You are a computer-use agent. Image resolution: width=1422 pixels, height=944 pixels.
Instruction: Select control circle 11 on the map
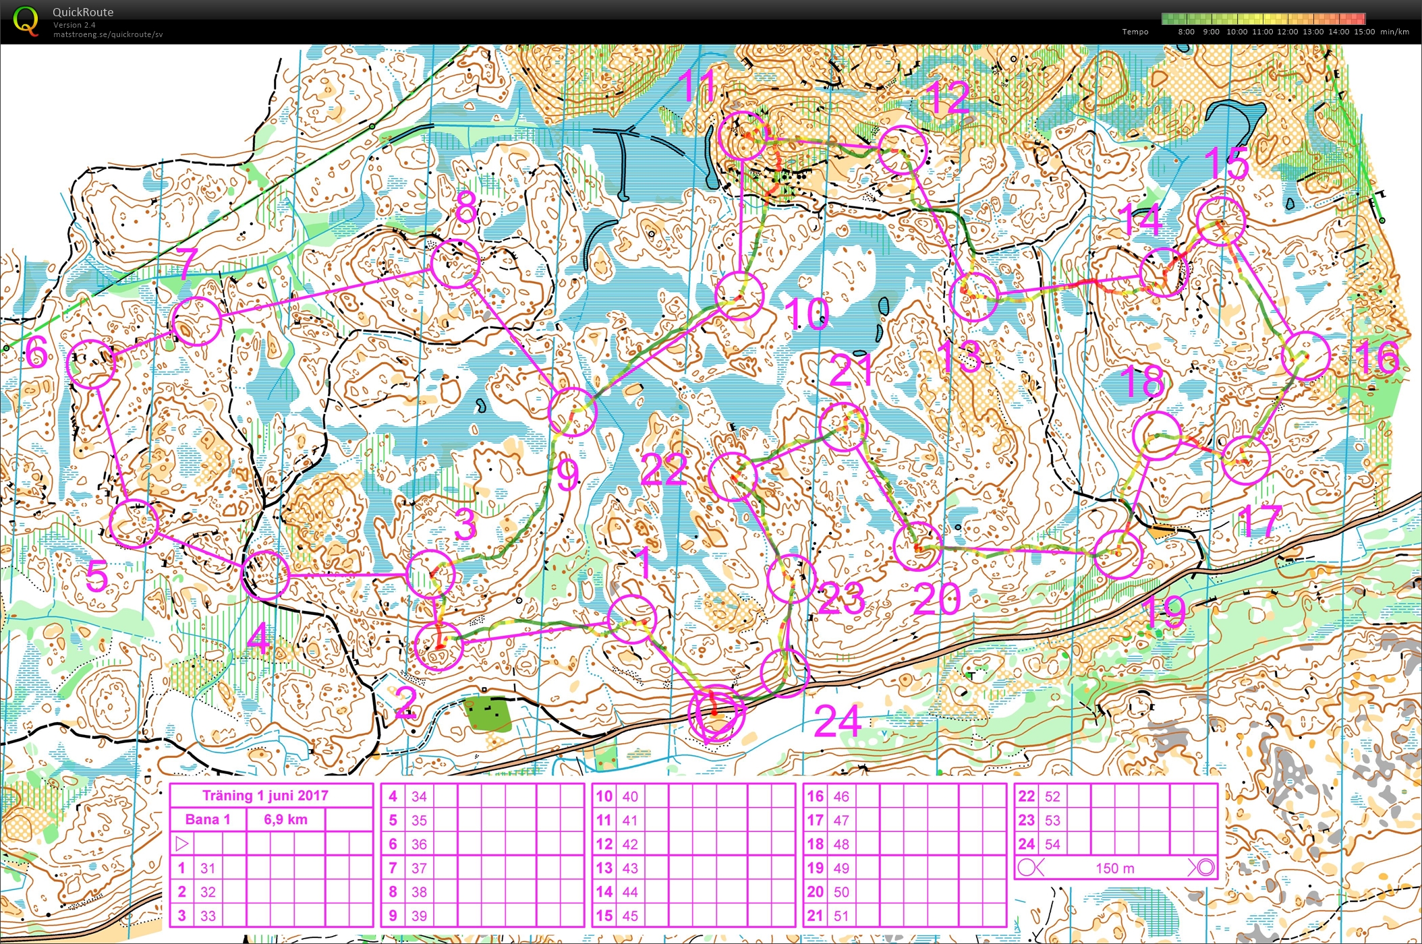click(x=743, y=136)
